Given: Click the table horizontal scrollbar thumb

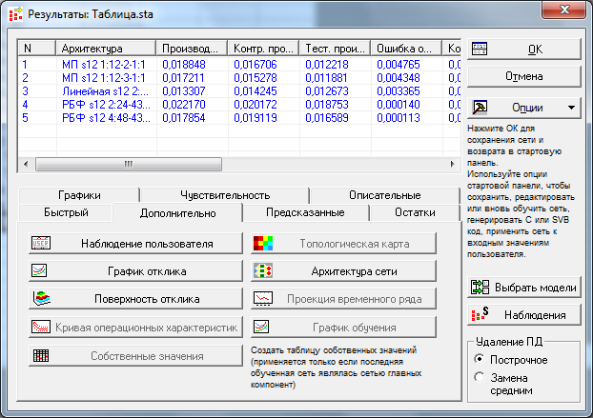Looking at the screenshot, I should coord(129,164).
